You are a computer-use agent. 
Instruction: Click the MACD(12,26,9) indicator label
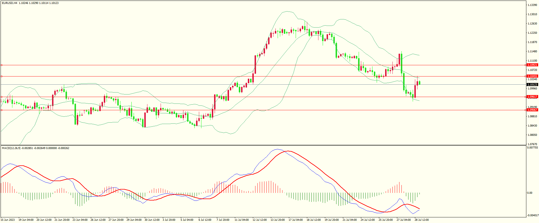pyautogui.click(x=11, y=148)
